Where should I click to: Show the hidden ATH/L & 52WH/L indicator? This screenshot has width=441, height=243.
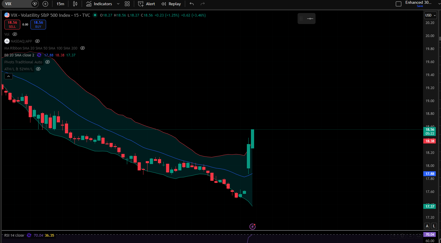point(38,69)
